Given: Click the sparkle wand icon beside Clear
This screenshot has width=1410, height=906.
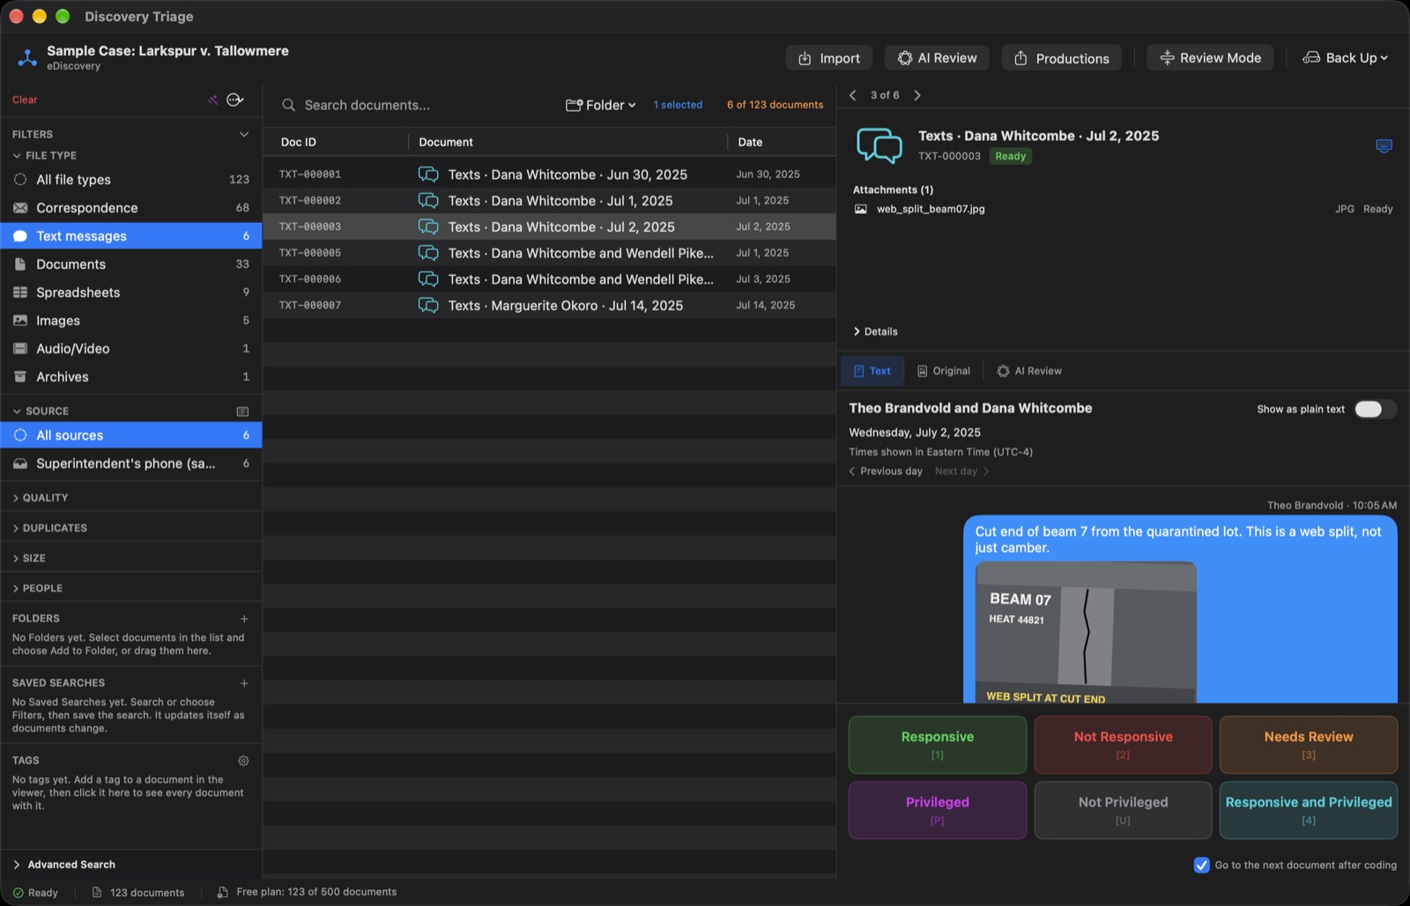Looking at the screenshot, I should click(212, 100).
